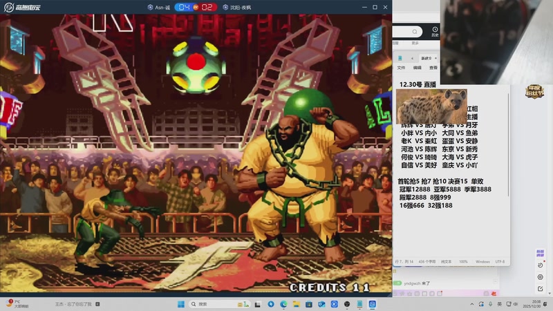Image resolution: width=553 pixels, height=311 pixels.
Task: Open the Windows Start menu
Action: coord(181,304)
